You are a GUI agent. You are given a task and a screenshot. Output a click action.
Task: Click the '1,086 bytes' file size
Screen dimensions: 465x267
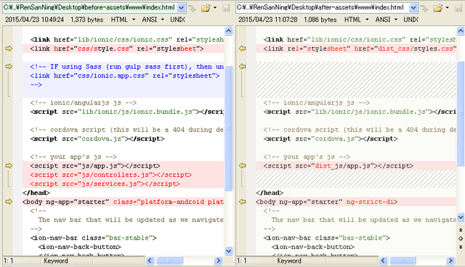(x=320, y=19)
